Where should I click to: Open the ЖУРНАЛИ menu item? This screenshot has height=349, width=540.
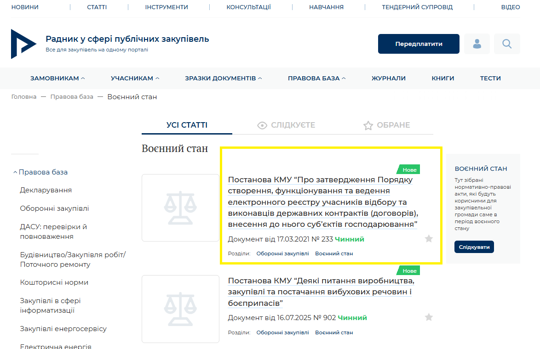(389, 79)
